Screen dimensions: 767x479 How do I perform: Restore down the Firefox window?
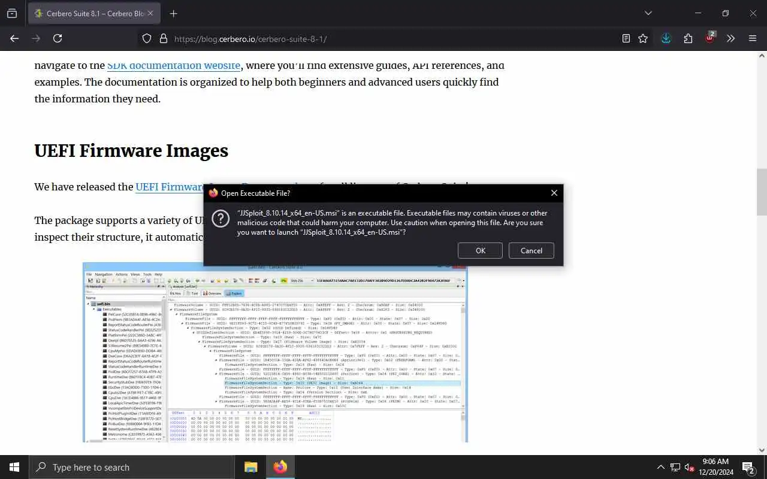[726, 13]
